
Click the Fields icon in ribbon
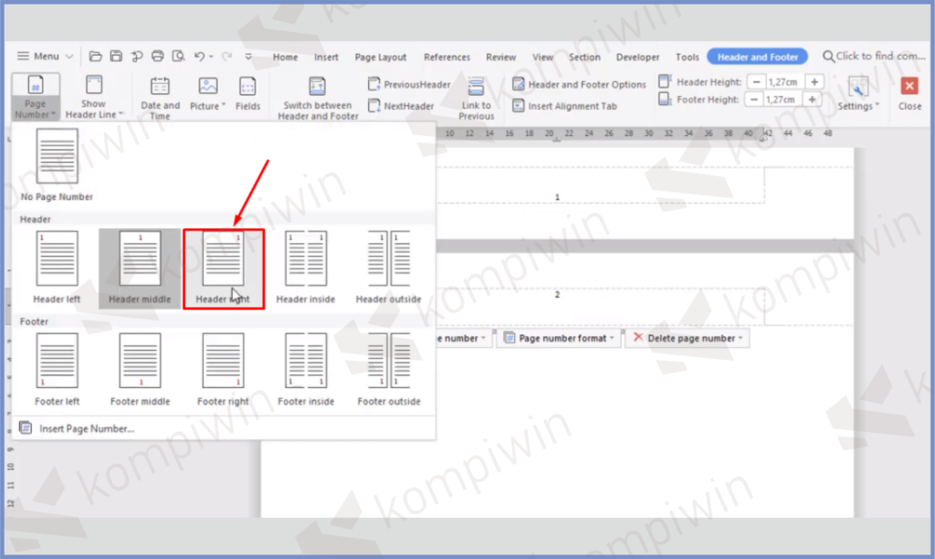[247, 88]
